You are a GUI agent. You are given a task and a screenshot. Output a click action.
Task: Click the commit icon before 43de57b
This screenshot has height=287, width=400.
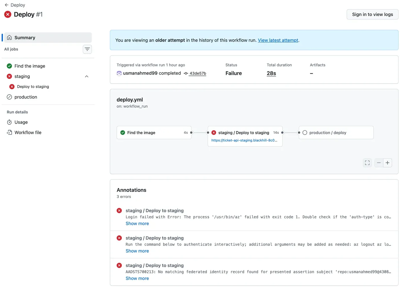(x=186, y=74)
